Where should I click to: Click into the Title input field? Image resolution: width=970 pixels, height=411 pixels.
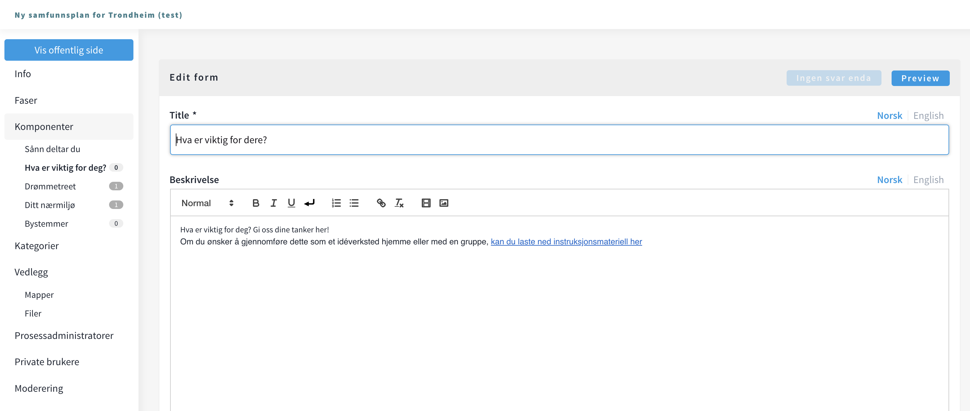click(559, 140)
